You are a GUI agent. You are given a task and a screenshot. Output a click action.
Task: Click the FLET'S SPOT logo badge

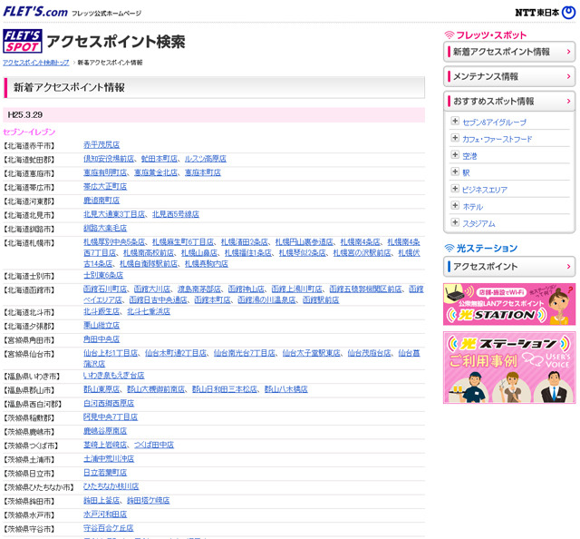point(23,41)
